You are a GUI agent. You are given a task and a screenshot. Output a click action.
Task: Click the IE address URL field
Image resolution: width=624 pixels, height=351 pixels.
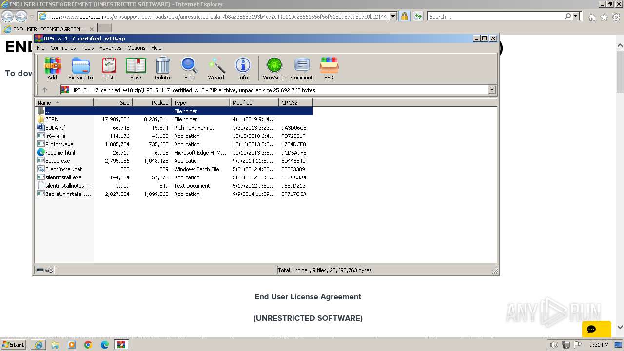tap(217, 16)
